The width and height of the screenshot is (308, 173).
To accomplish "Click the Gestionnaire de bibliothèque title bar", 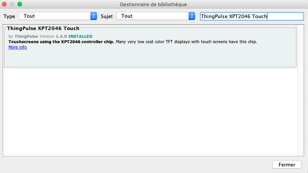I will (x=154, y=4).
